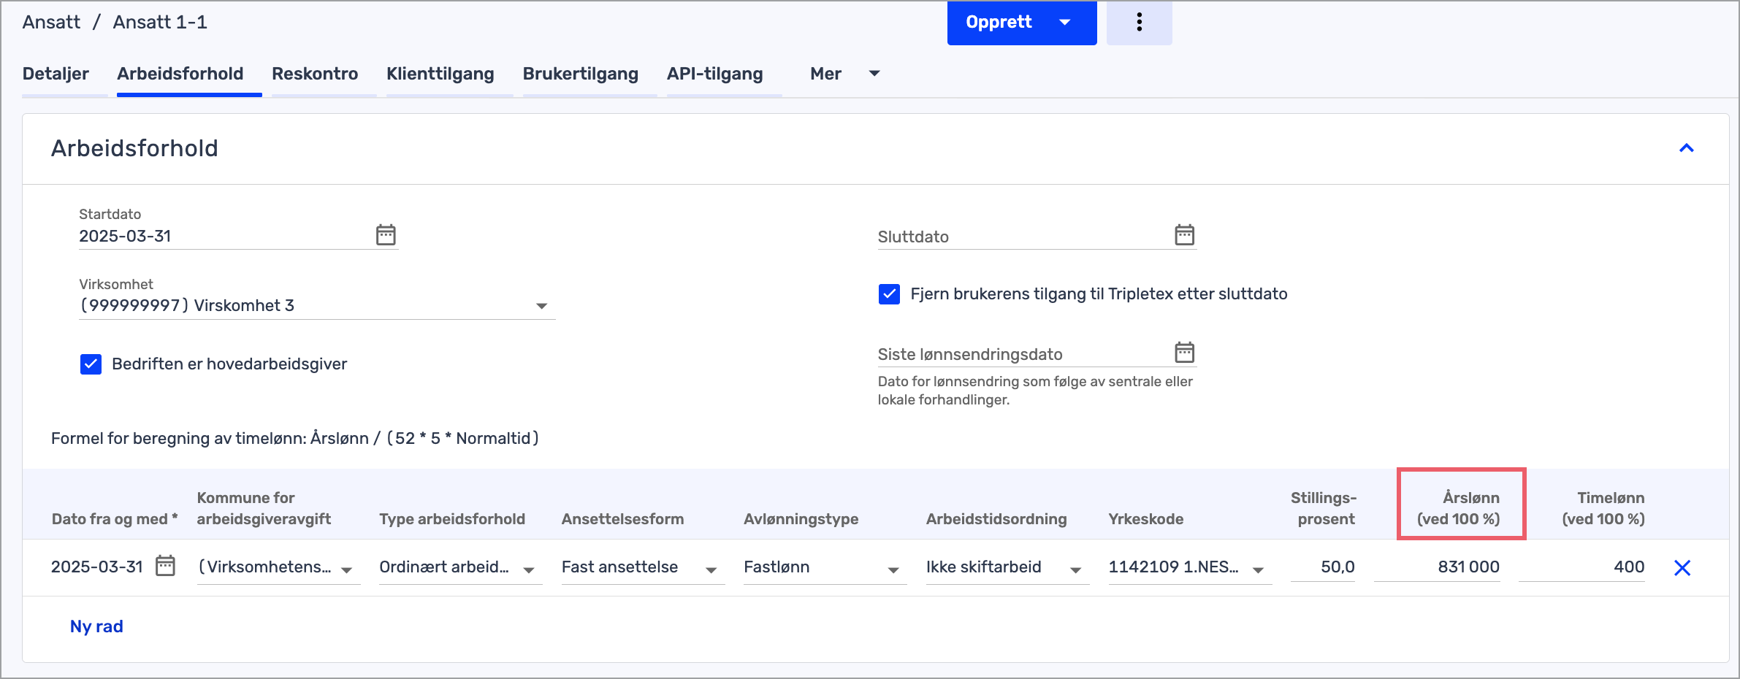Toggle Bedriften er hovedarbeidsgiver checkbox
The height and width of the screenshot is (679, 1740).
[91, 364]
